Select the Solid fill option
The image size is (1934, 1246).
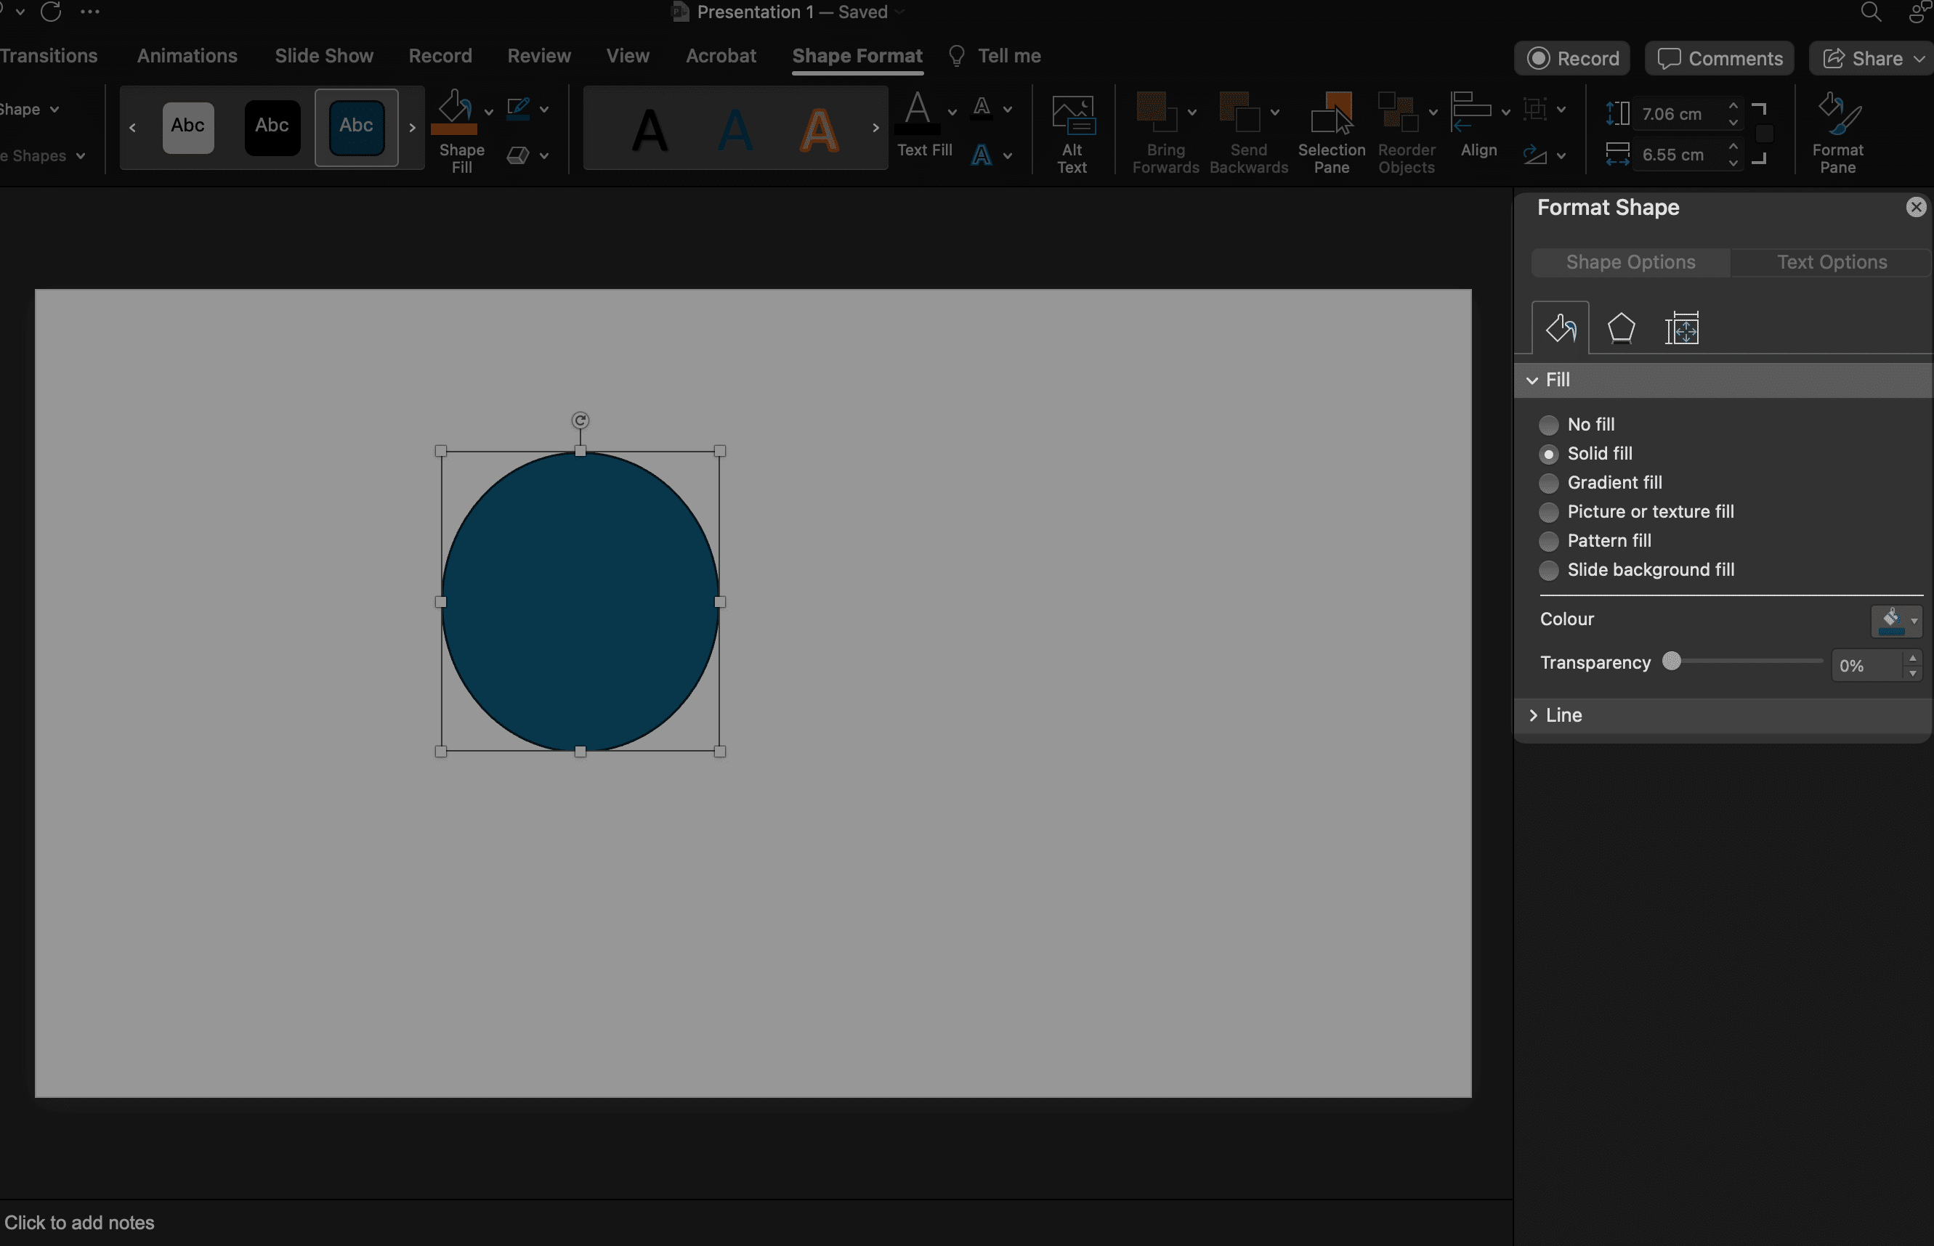(1549, 454)
